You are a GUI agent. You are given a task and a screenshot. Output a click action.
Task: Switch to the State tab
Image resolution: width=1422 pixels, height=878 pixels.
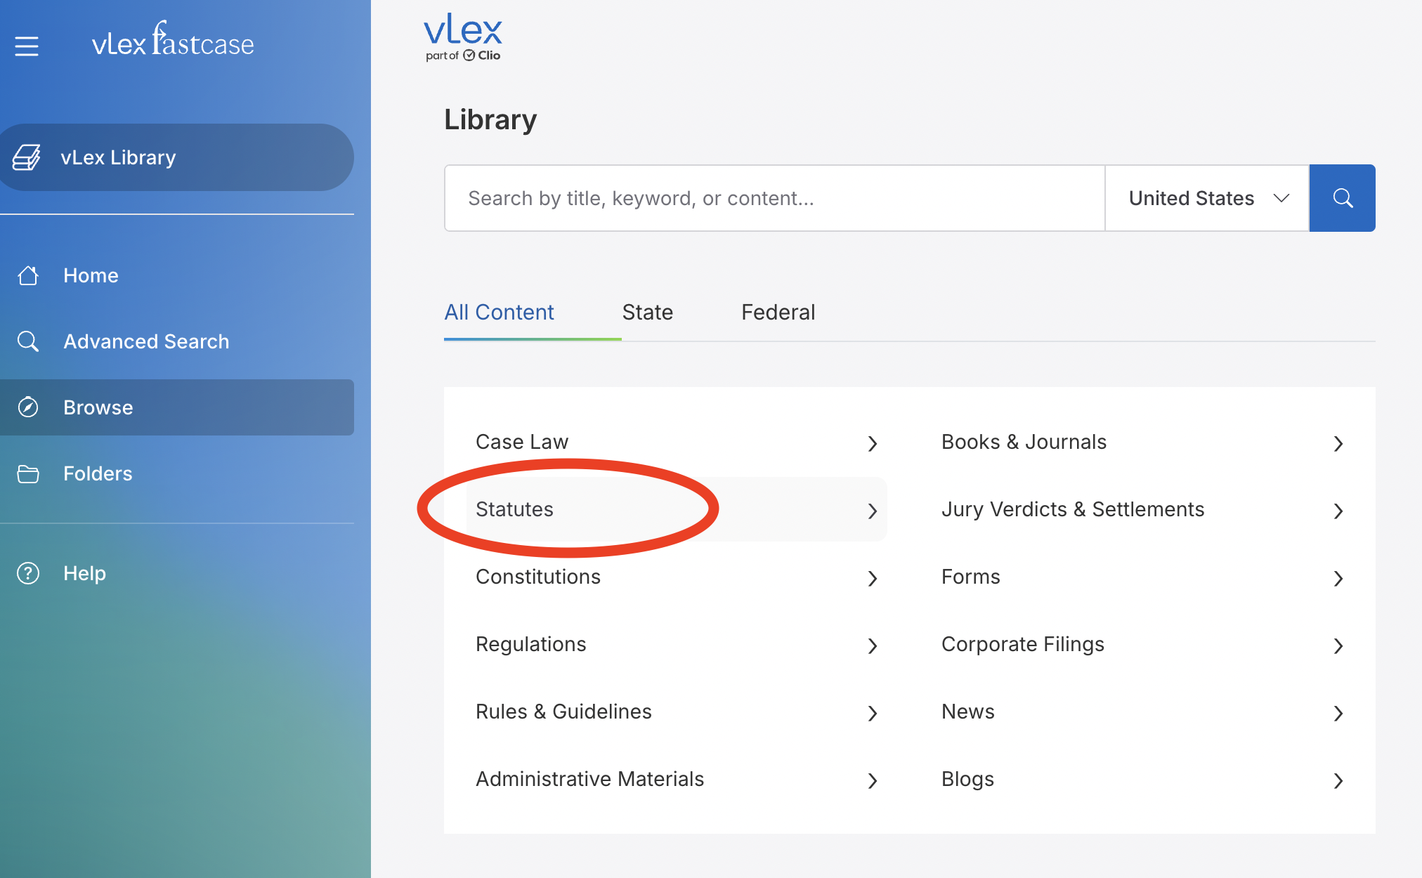click(x=647, y=313)
